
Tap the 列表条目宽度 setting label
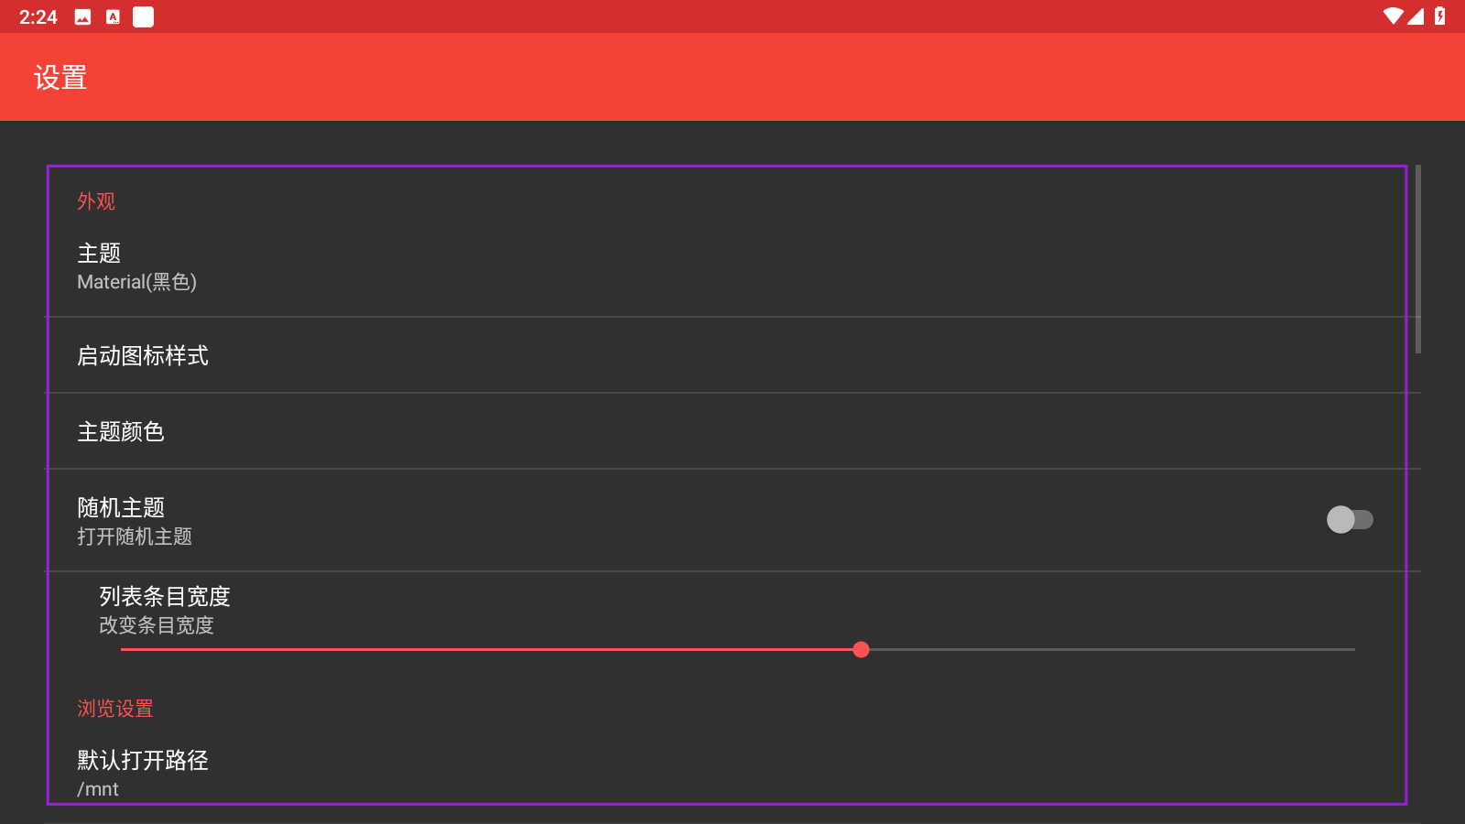point(165,596)
